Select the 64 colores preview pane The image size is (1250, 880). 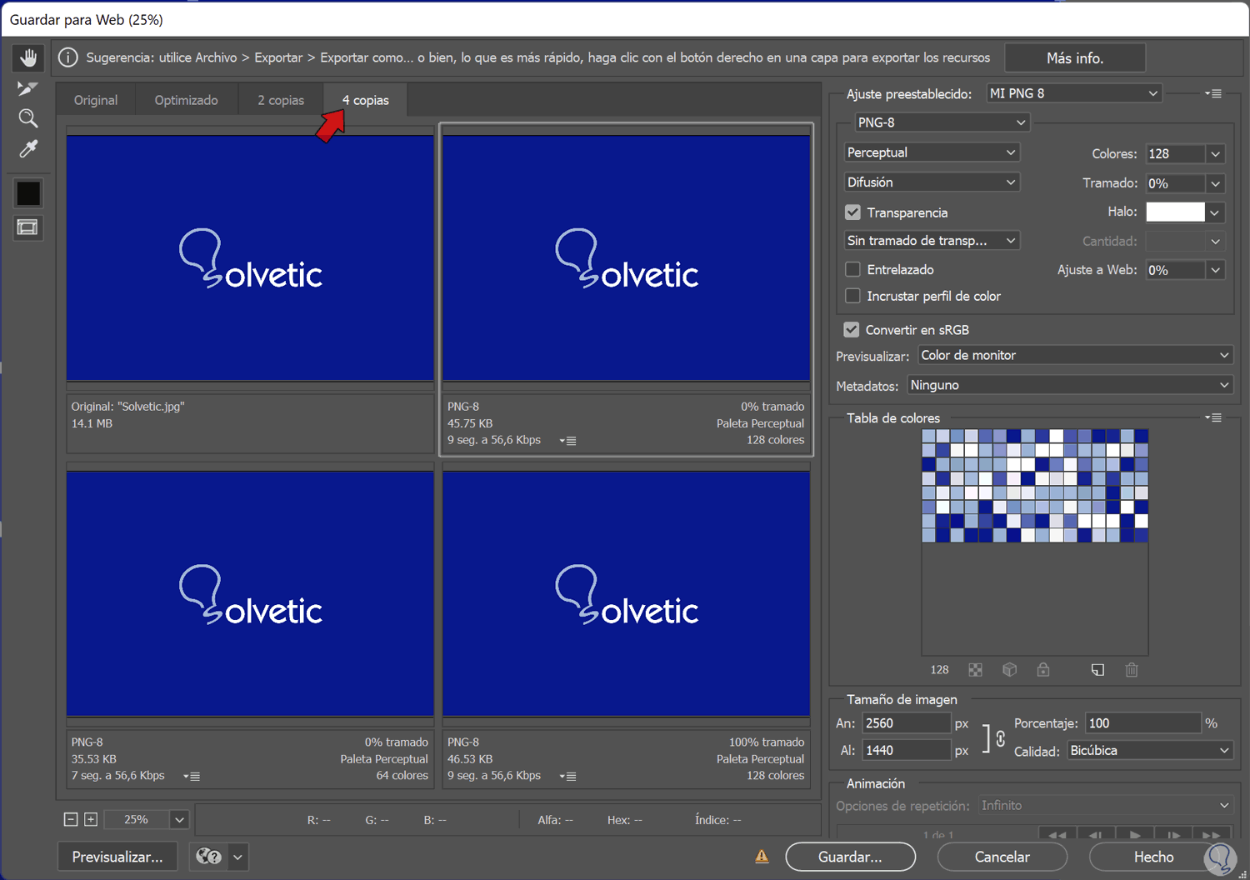pos(250,593)
